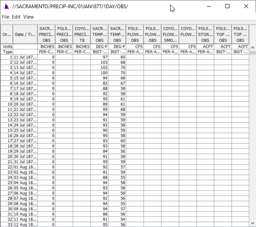Click the Ordinate column header
The height and width of the screenshot is (227, 256).
(7, 34)
